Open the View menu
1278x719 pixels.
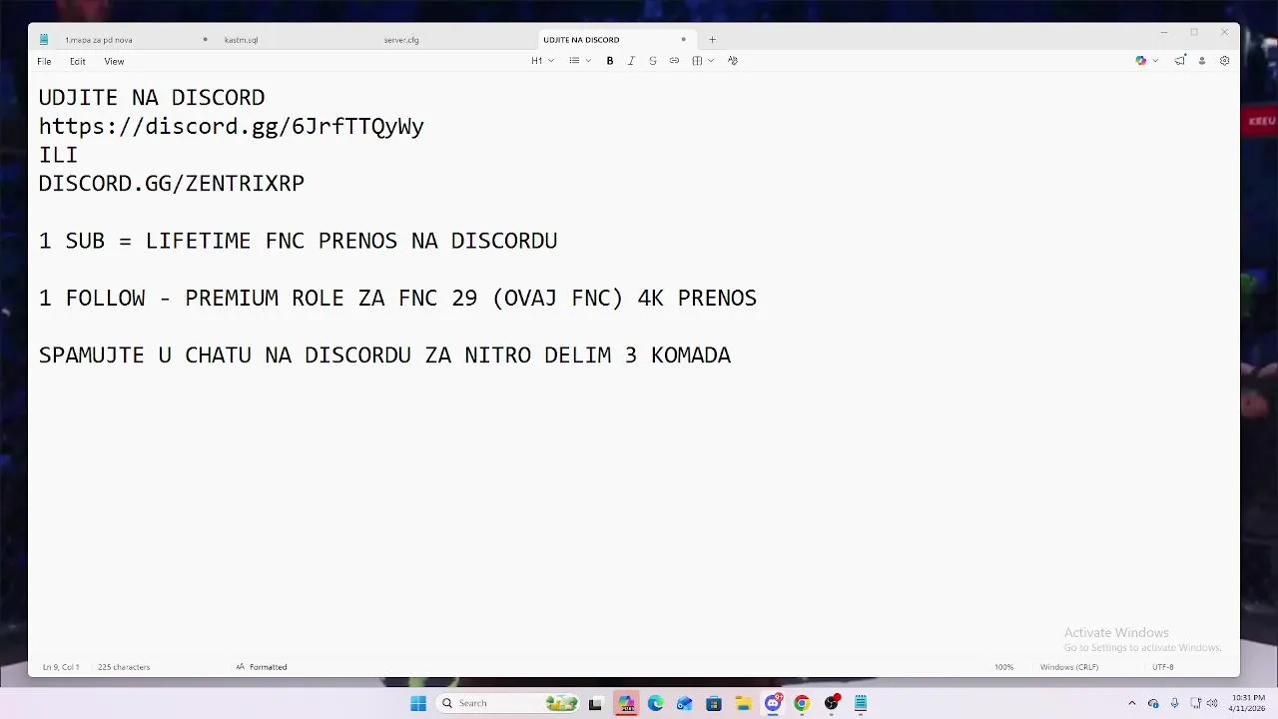coord(114,61)
